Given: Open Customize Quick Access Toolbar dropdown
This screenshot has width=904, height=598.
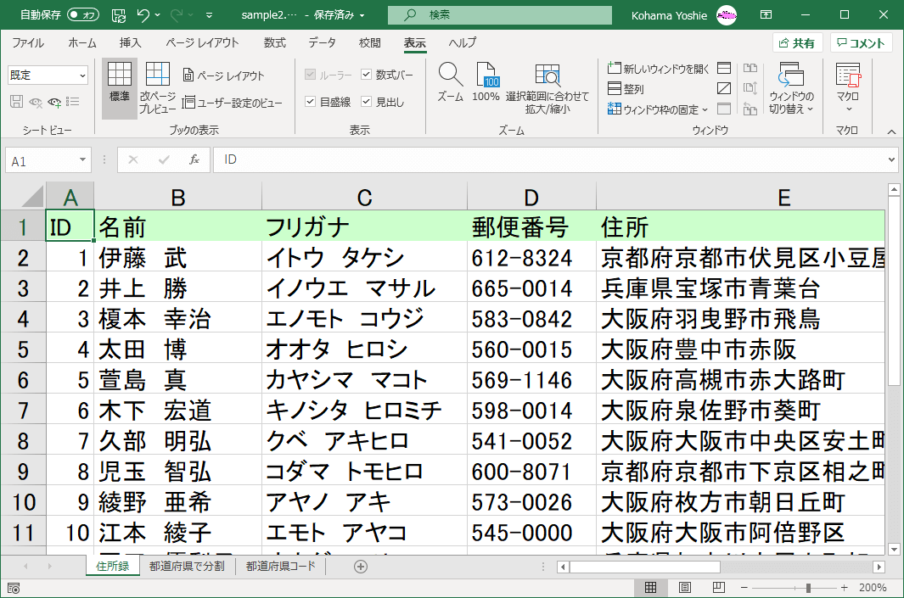Looking at the screenshot, I should coord(210,15).
